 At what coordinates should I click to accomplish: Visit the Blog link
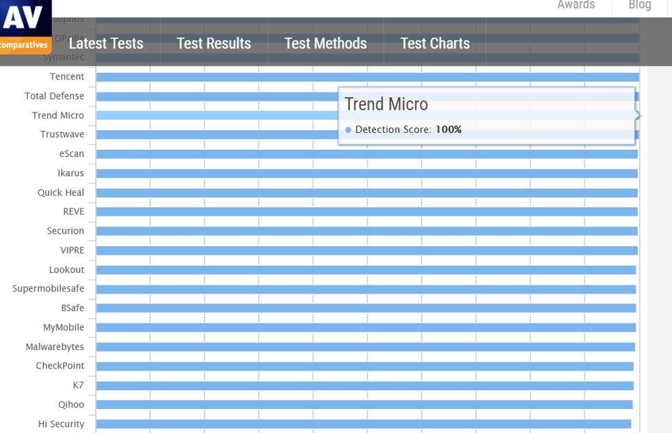click(639, 5)
